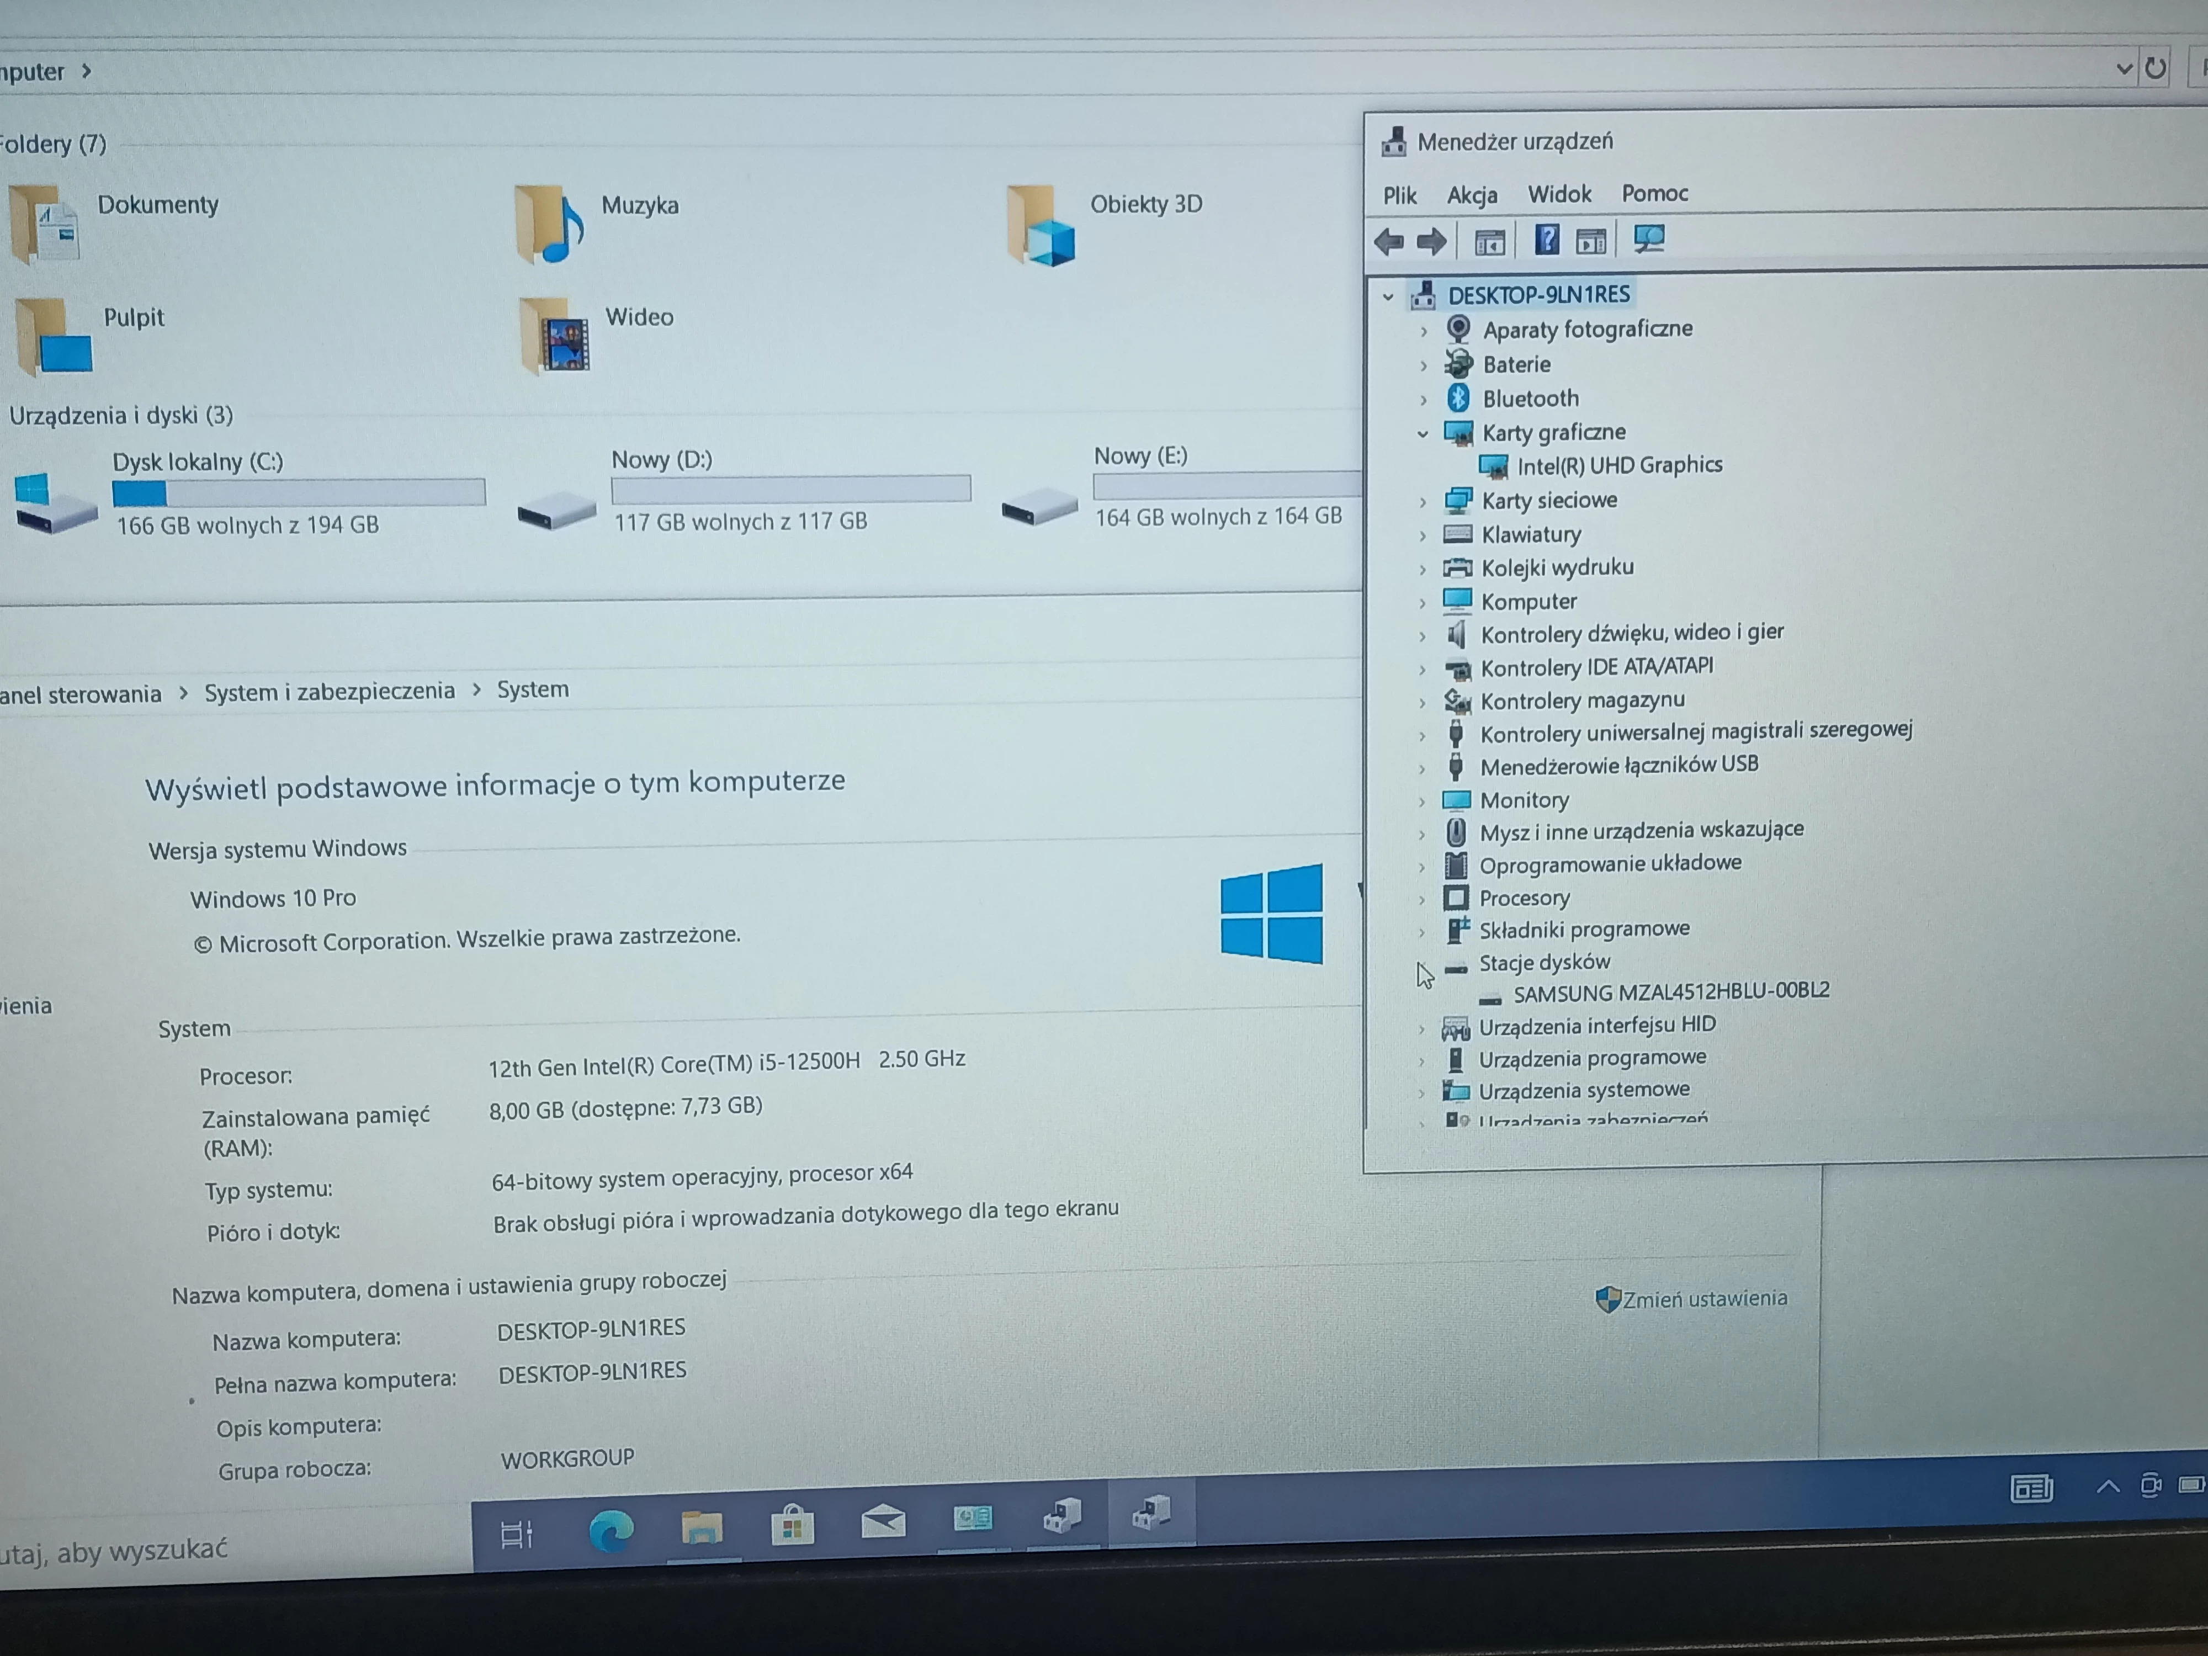Open the Pulpit folder icon
Viewport: 2208px width, 1656px height.
pos(55,336)
